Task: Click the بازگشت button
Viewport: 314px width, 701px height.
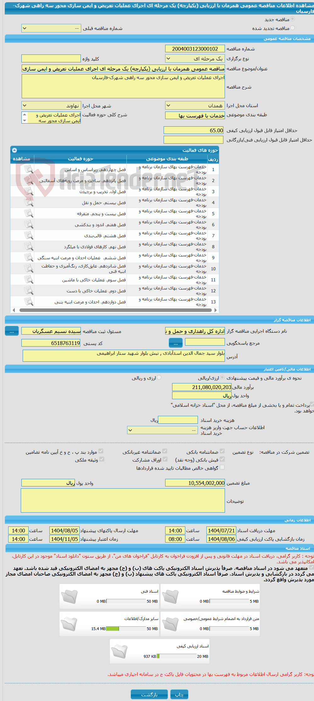Action: tap(149, 694)
